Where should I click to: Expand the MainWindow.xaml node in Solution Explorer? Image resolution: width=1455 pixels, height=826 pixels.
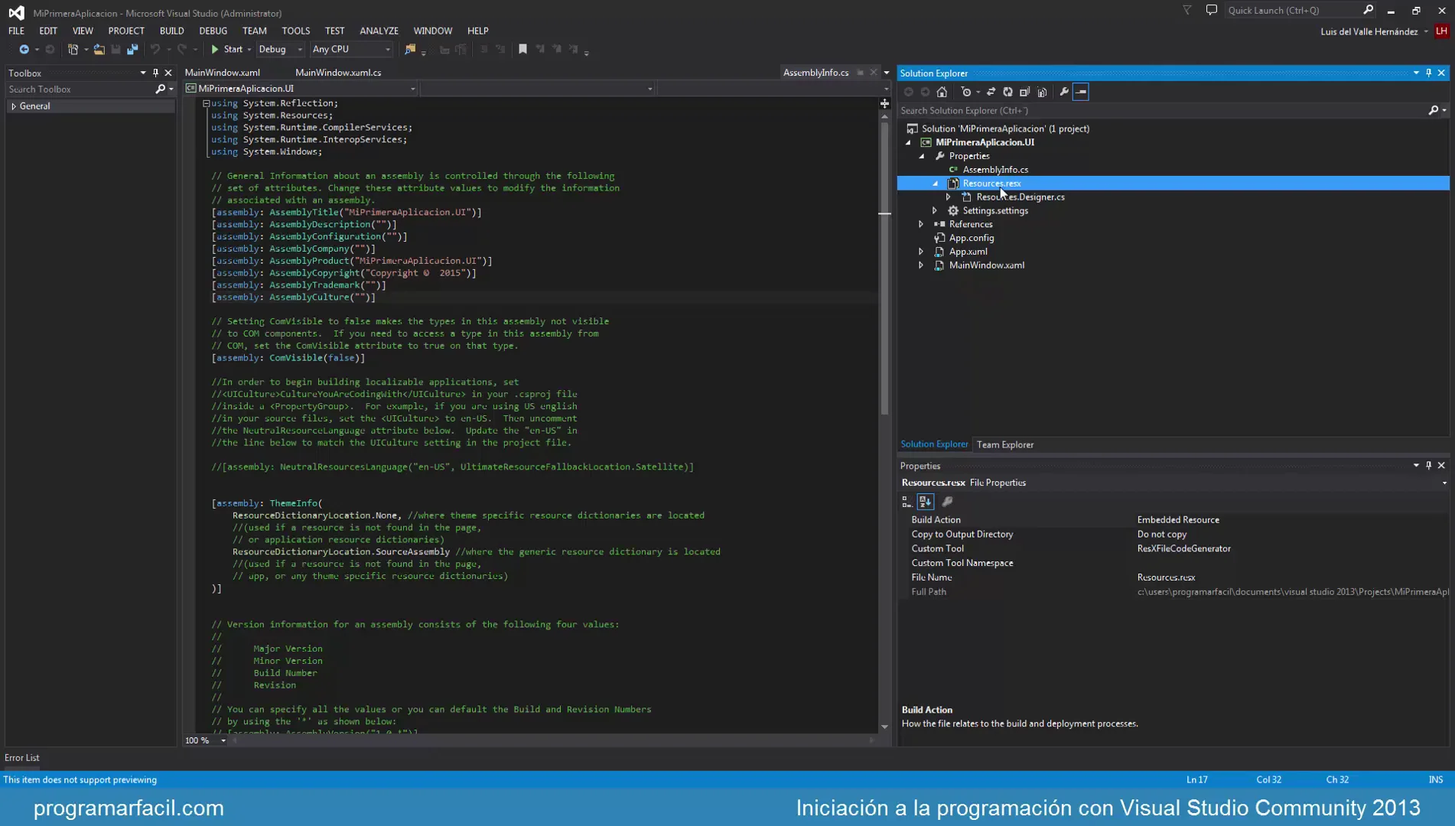pos(921,265)
